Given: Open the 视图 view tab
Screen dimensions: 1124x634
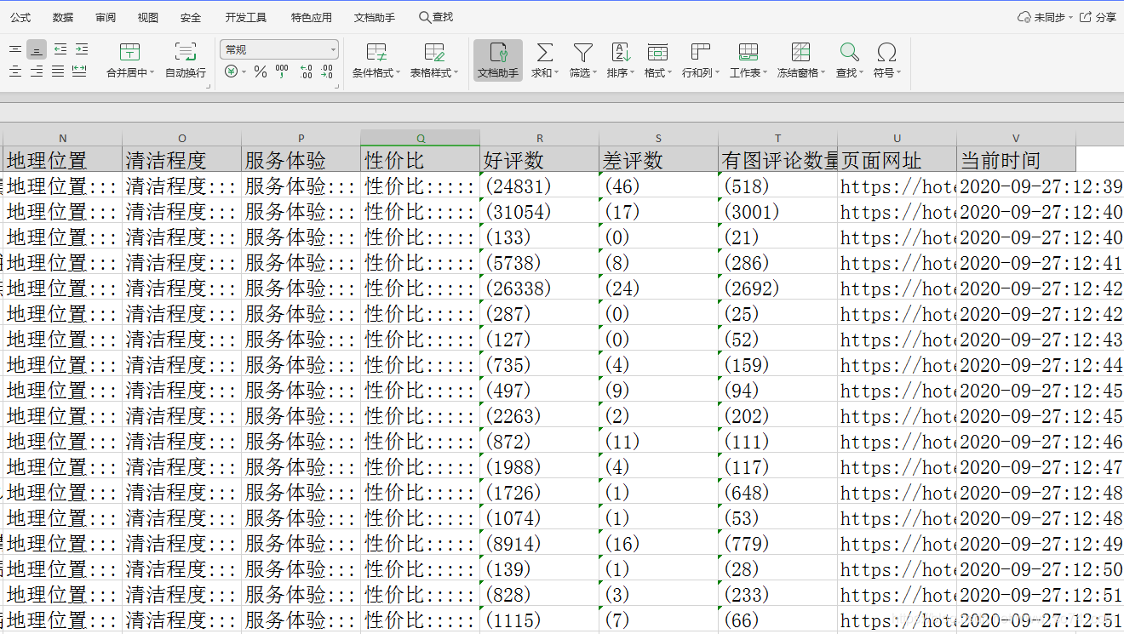Looking at the screenshot, I should [x=148, y=17].
